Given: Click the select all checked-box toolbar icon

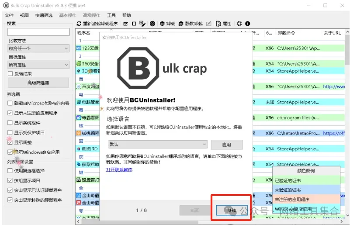Looking at the screenshot, I should [x=126, y=24].
